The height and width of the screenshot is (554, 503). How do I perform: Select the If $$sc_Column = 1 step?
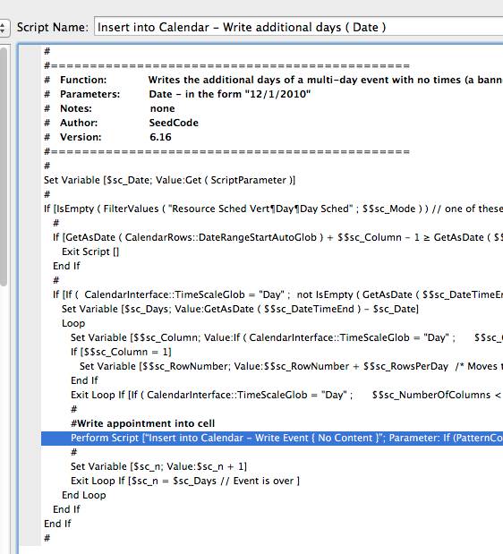(x=121, y=352)
